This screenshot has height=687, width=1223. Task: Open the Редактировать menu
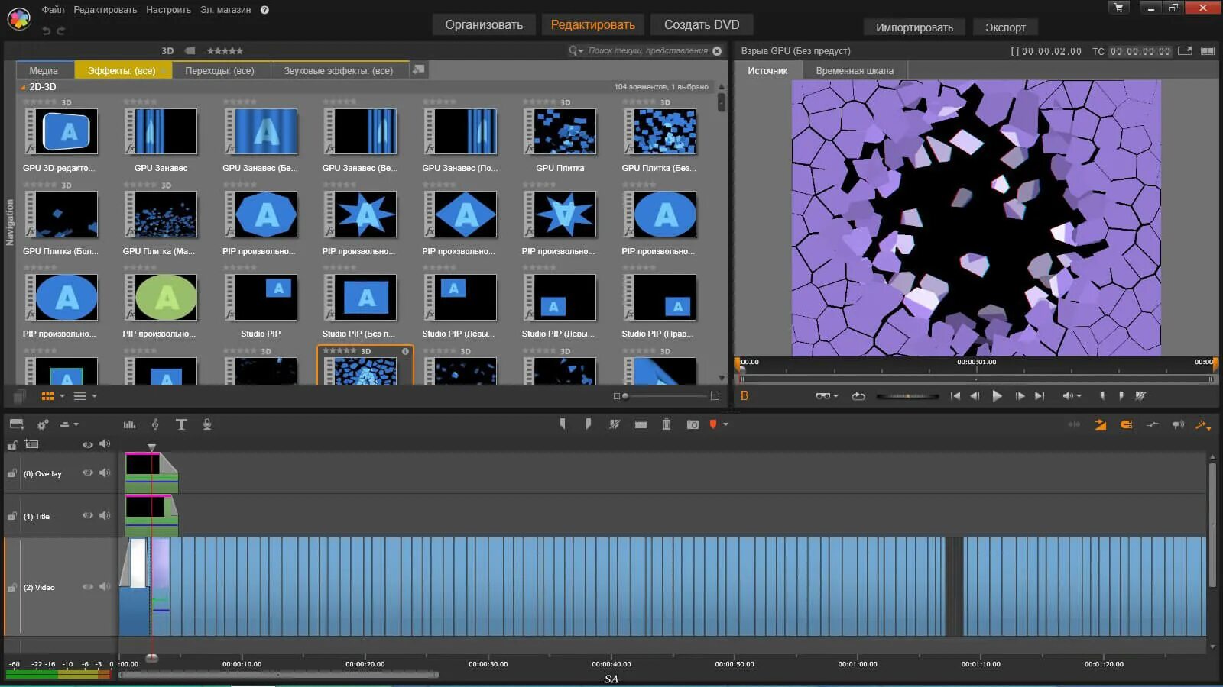click(105, 10)
